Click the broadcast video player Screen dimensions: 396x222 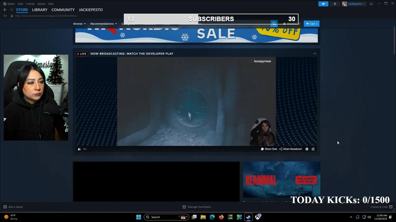(x=196, y=101)
